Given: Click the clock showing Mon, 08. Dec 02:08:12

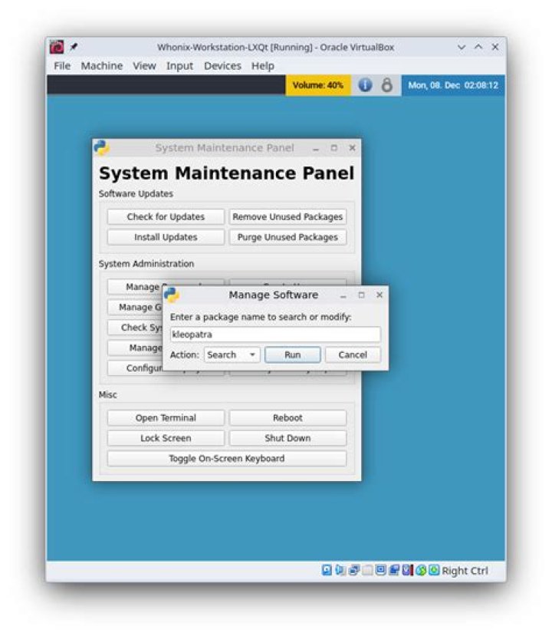Looking at the screenshot, I should tap(453, 85).
